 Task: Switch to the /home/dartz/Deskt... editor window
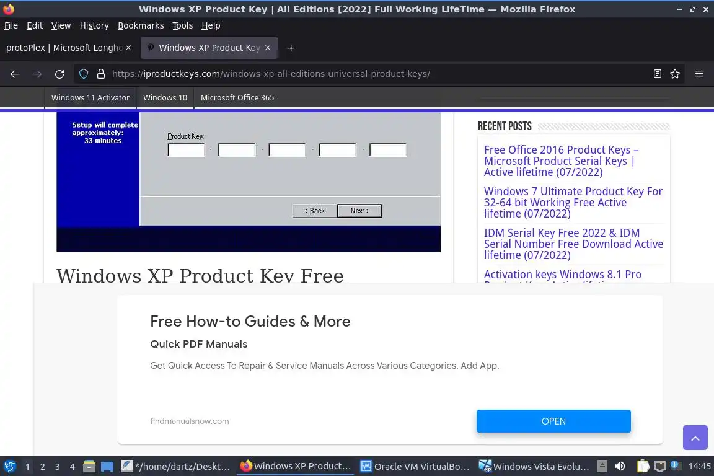point(176,467)
